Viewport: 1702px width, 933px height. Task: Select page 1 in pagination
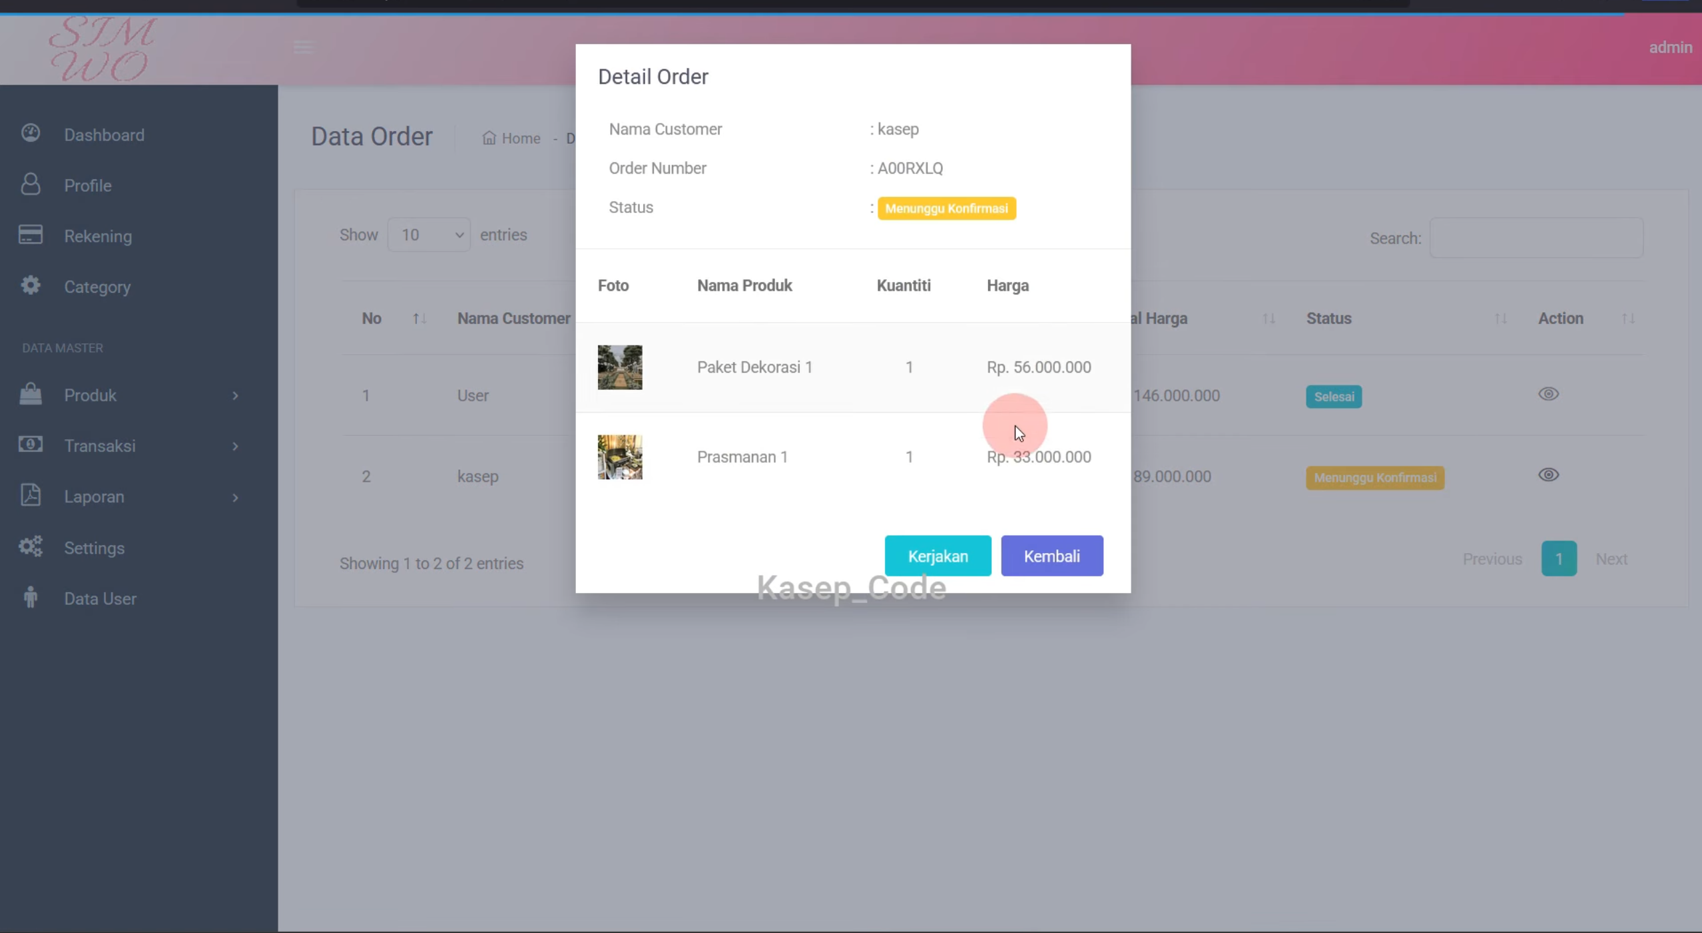[x=1558, y=559]
